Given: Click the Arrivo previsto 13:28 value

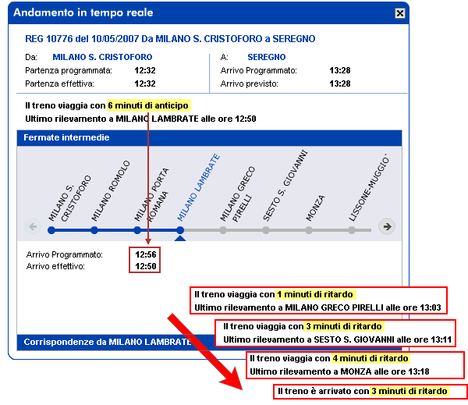Looking at the screenshot, I should tap(339, 83).
